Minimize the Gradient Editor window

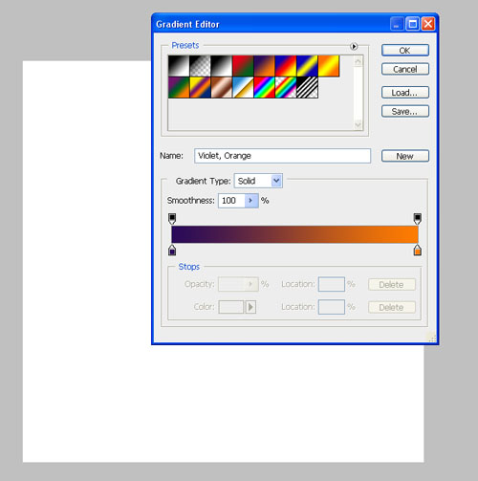397,24
